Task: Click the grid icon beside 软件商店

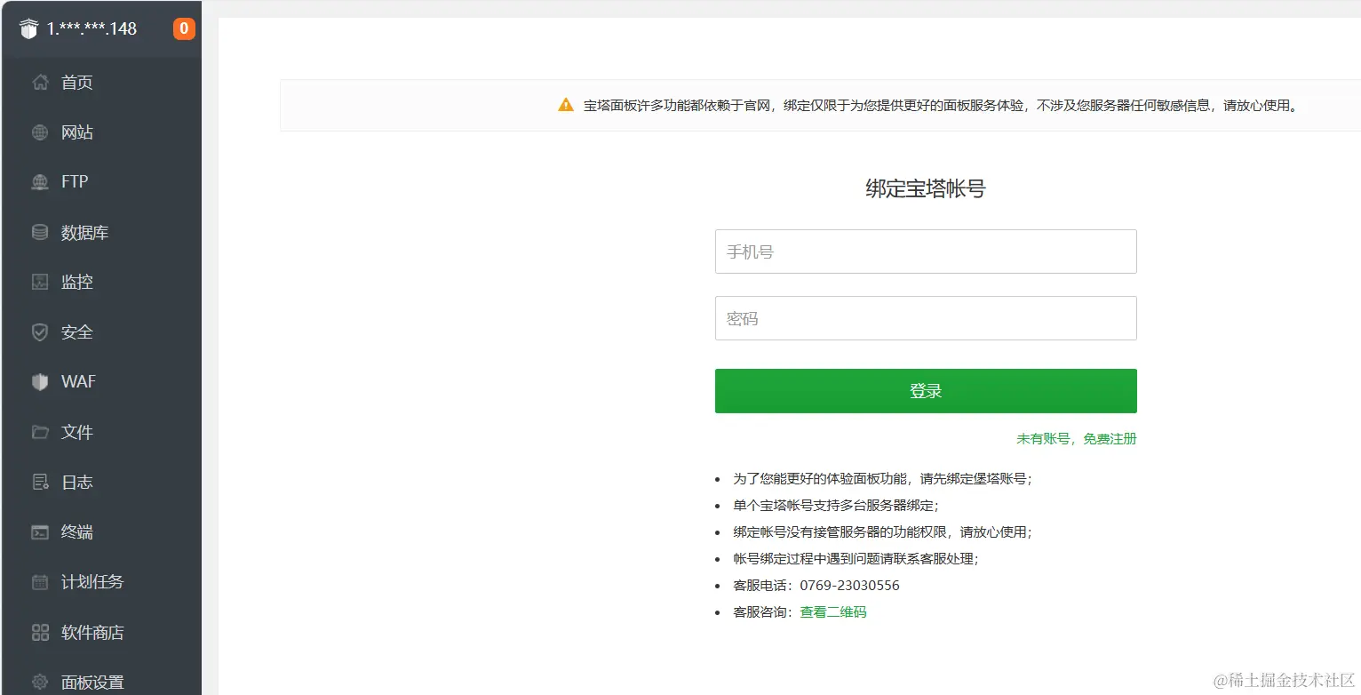Action: 40,633
